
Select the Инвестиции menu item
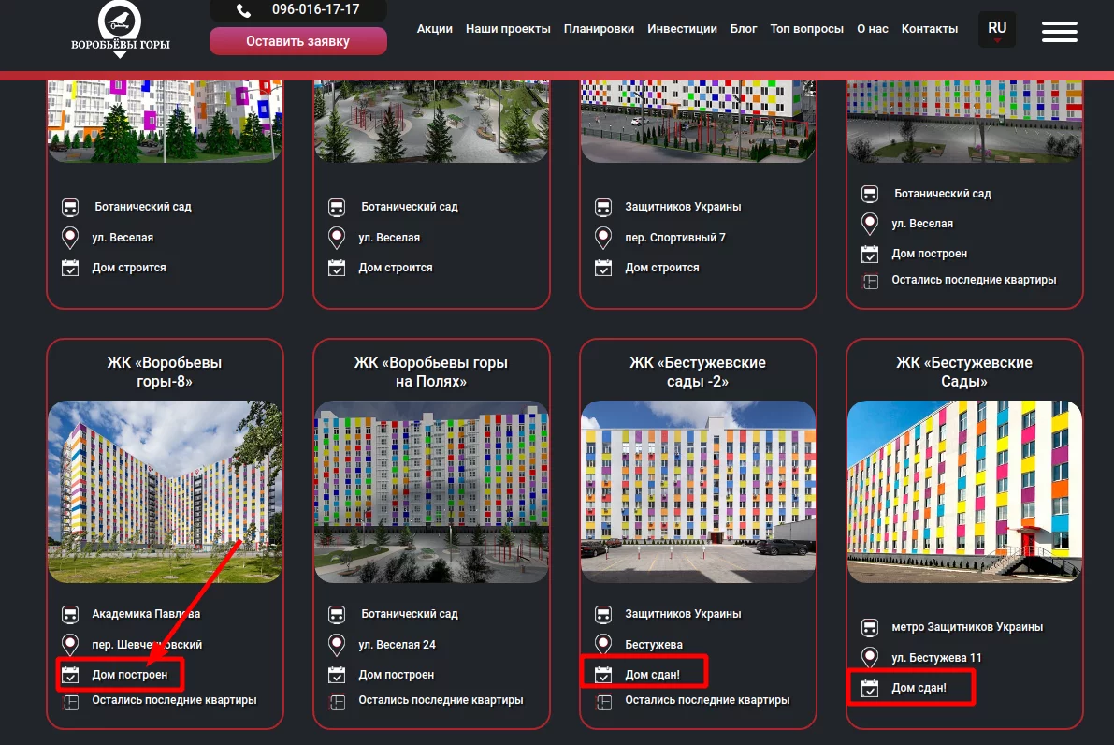pos(682,29)
